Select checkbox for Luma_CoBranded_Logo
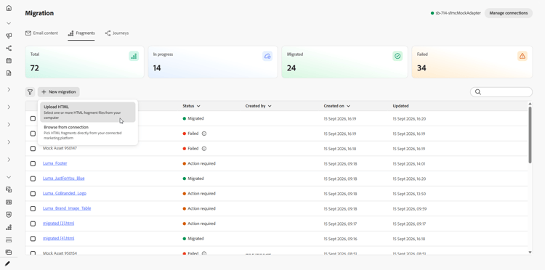This screenshot has width=545, height=270. coord(33,194)
